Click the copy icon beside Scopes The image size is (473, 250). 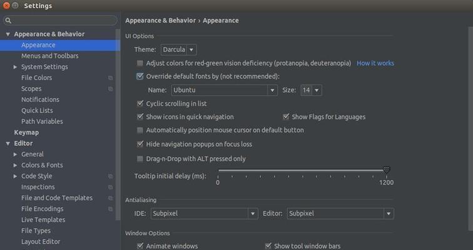coord(110,89)
